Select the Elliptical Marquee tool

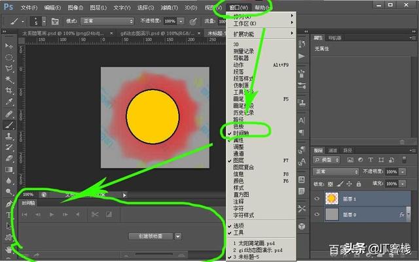9,57
